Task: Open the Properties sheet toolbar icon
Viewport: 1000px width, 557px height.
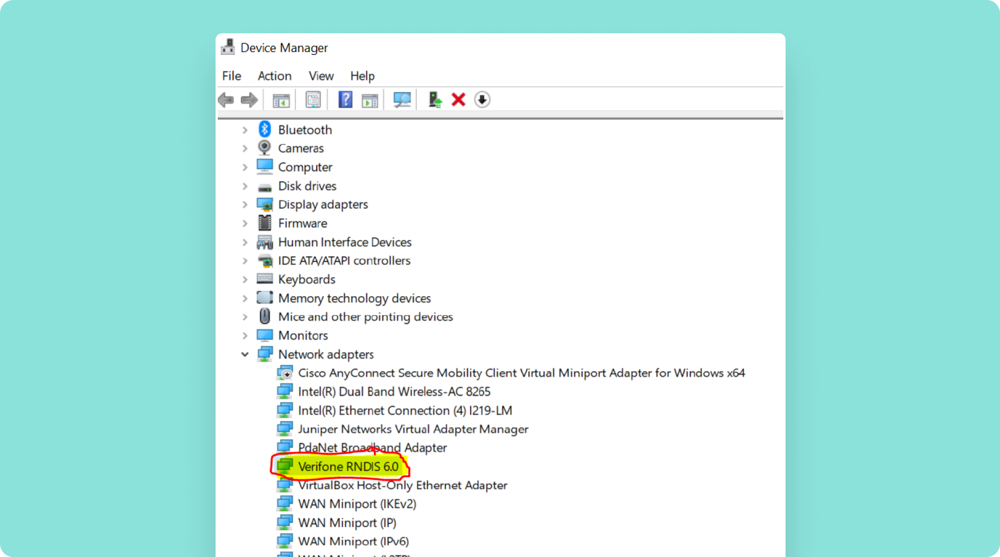Action: coord(313,100)
